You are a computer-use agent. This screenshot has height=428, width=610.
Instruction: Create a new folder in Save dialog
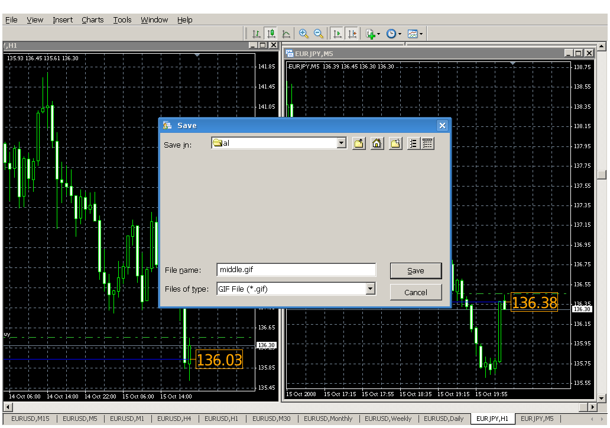tap(395, 143)
